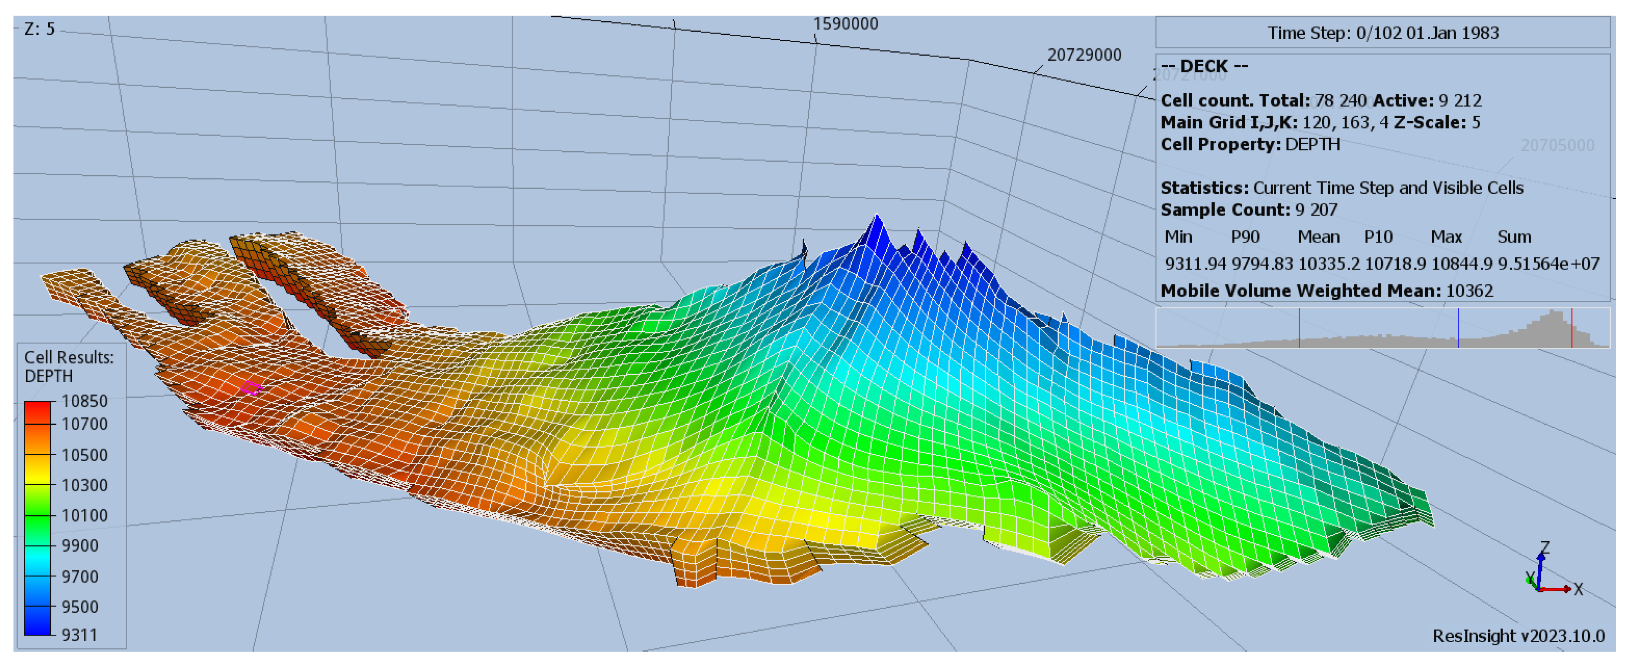The height and width of the screenshot is (666, 1630).
Task: Click the red X axis arrow
Action: coord(1557,589)
